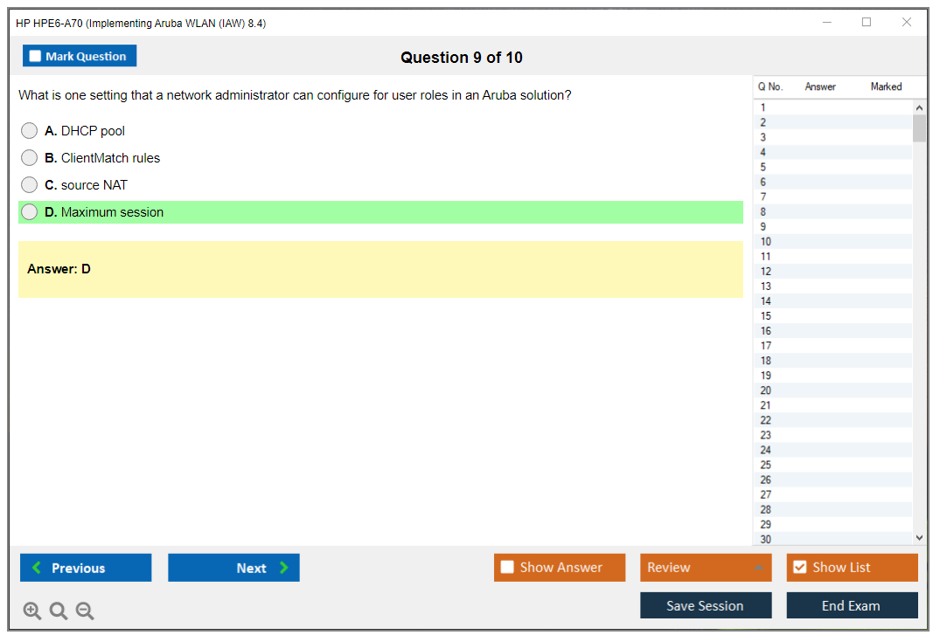
Task: Click the green right arrow on Next
Action: tap(284, 568)
